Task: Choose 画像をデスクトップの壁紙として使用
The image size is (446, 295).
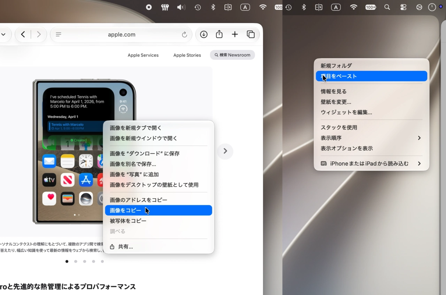Action: click(159, 185)
